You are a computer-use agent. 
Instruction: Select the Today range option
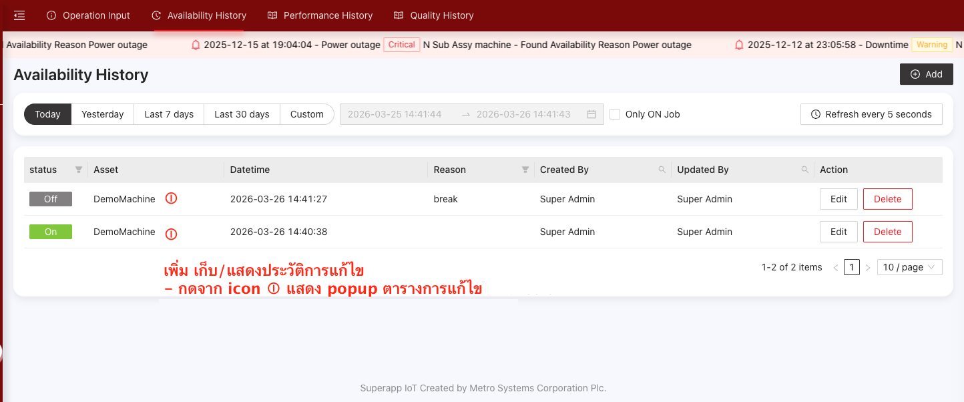[48, 114]
